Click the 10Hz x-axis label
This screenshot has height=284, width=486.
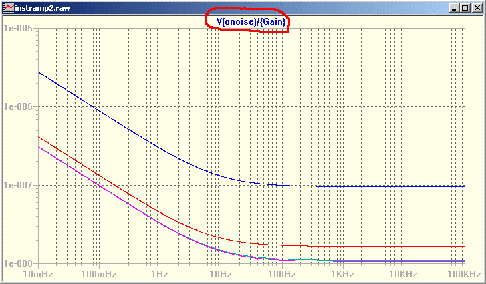(221, 274)
